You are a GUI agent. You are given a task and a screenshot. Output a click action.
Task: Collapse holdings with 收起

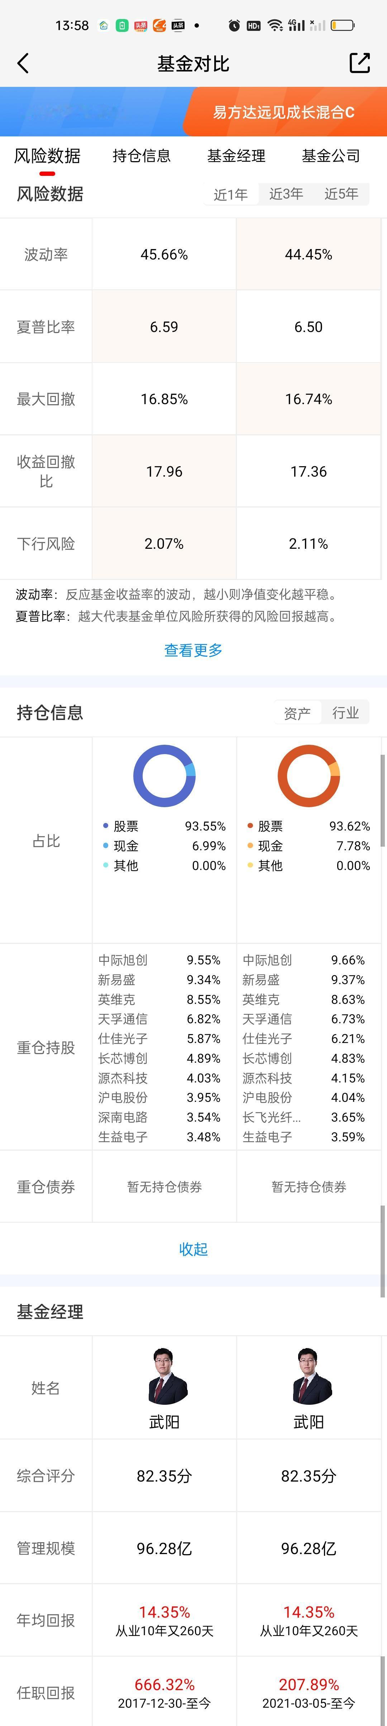click(x=193, y=1249)
